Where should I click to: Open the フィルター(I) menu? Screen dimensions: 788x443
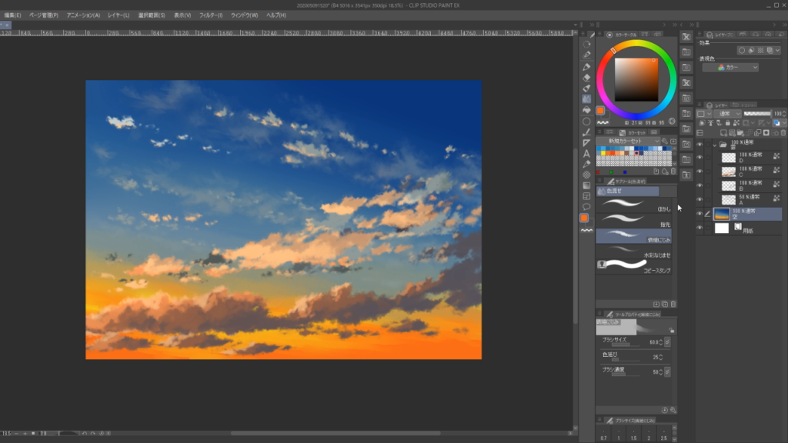[211, 15]
